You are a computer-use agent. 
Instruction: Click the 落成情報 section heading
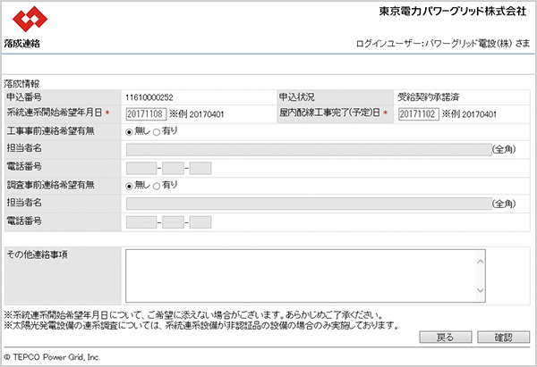[x=21, y=84]
